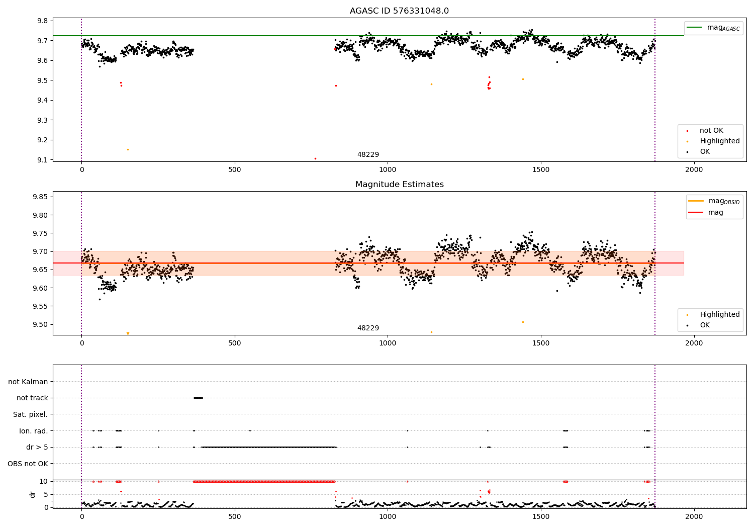Click the 'OBS not OK' row label
Image resolution: width=754 pixels, height=528 pixels.
[28, 464]
